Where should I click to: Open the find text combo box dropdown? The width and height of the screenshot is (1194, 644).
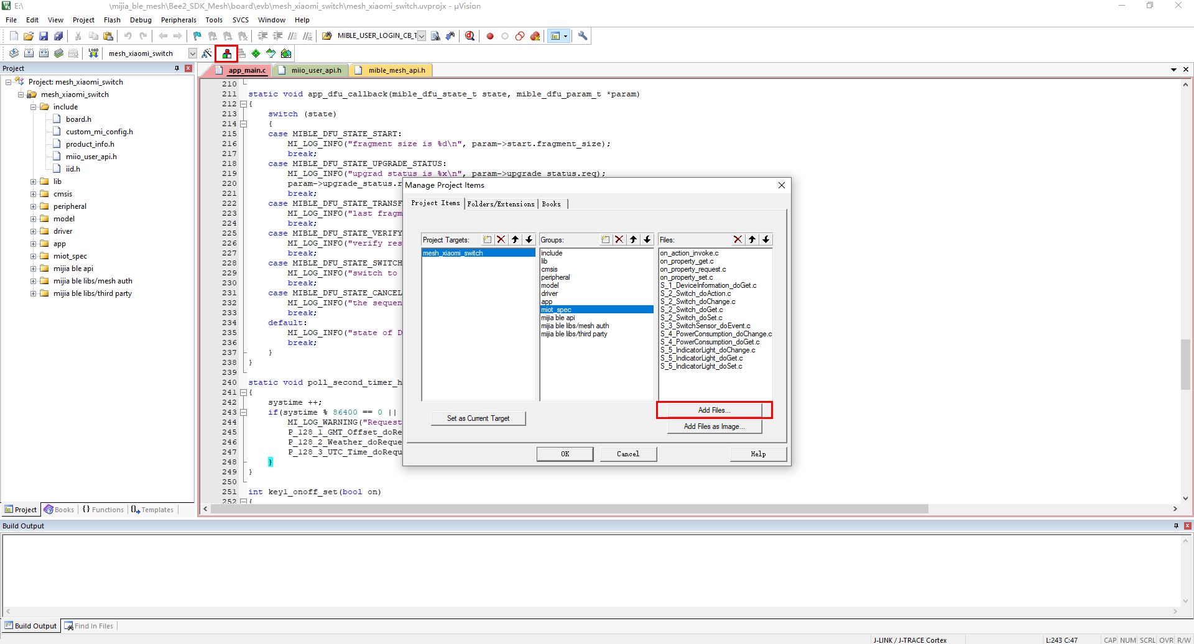422,36
